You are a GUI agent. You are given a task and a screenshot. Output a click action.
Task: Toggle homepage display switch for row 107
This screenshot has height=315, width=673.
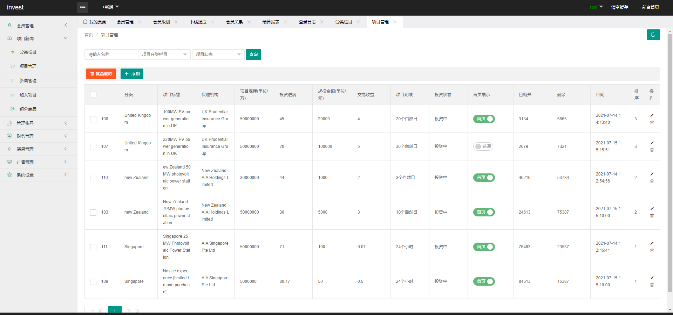(483, 146)
